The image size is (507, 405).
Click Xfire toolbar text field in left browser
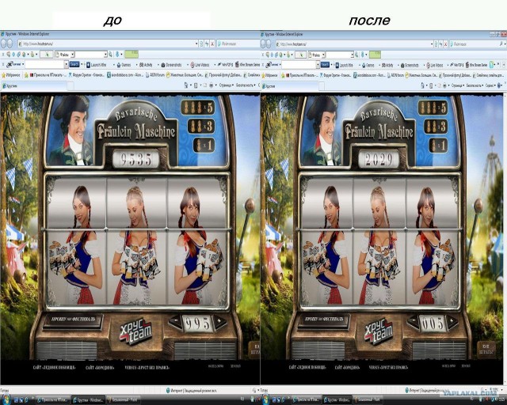pos(44,65)
